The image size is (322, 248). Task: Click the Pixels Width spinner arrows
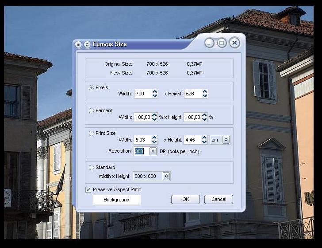pyautogui.click(x=154, y=94)
